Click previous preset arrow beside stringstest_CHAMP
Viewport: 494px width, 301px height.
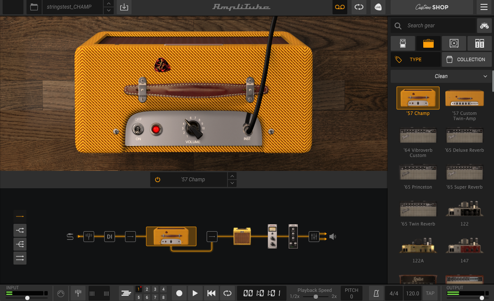109,3
